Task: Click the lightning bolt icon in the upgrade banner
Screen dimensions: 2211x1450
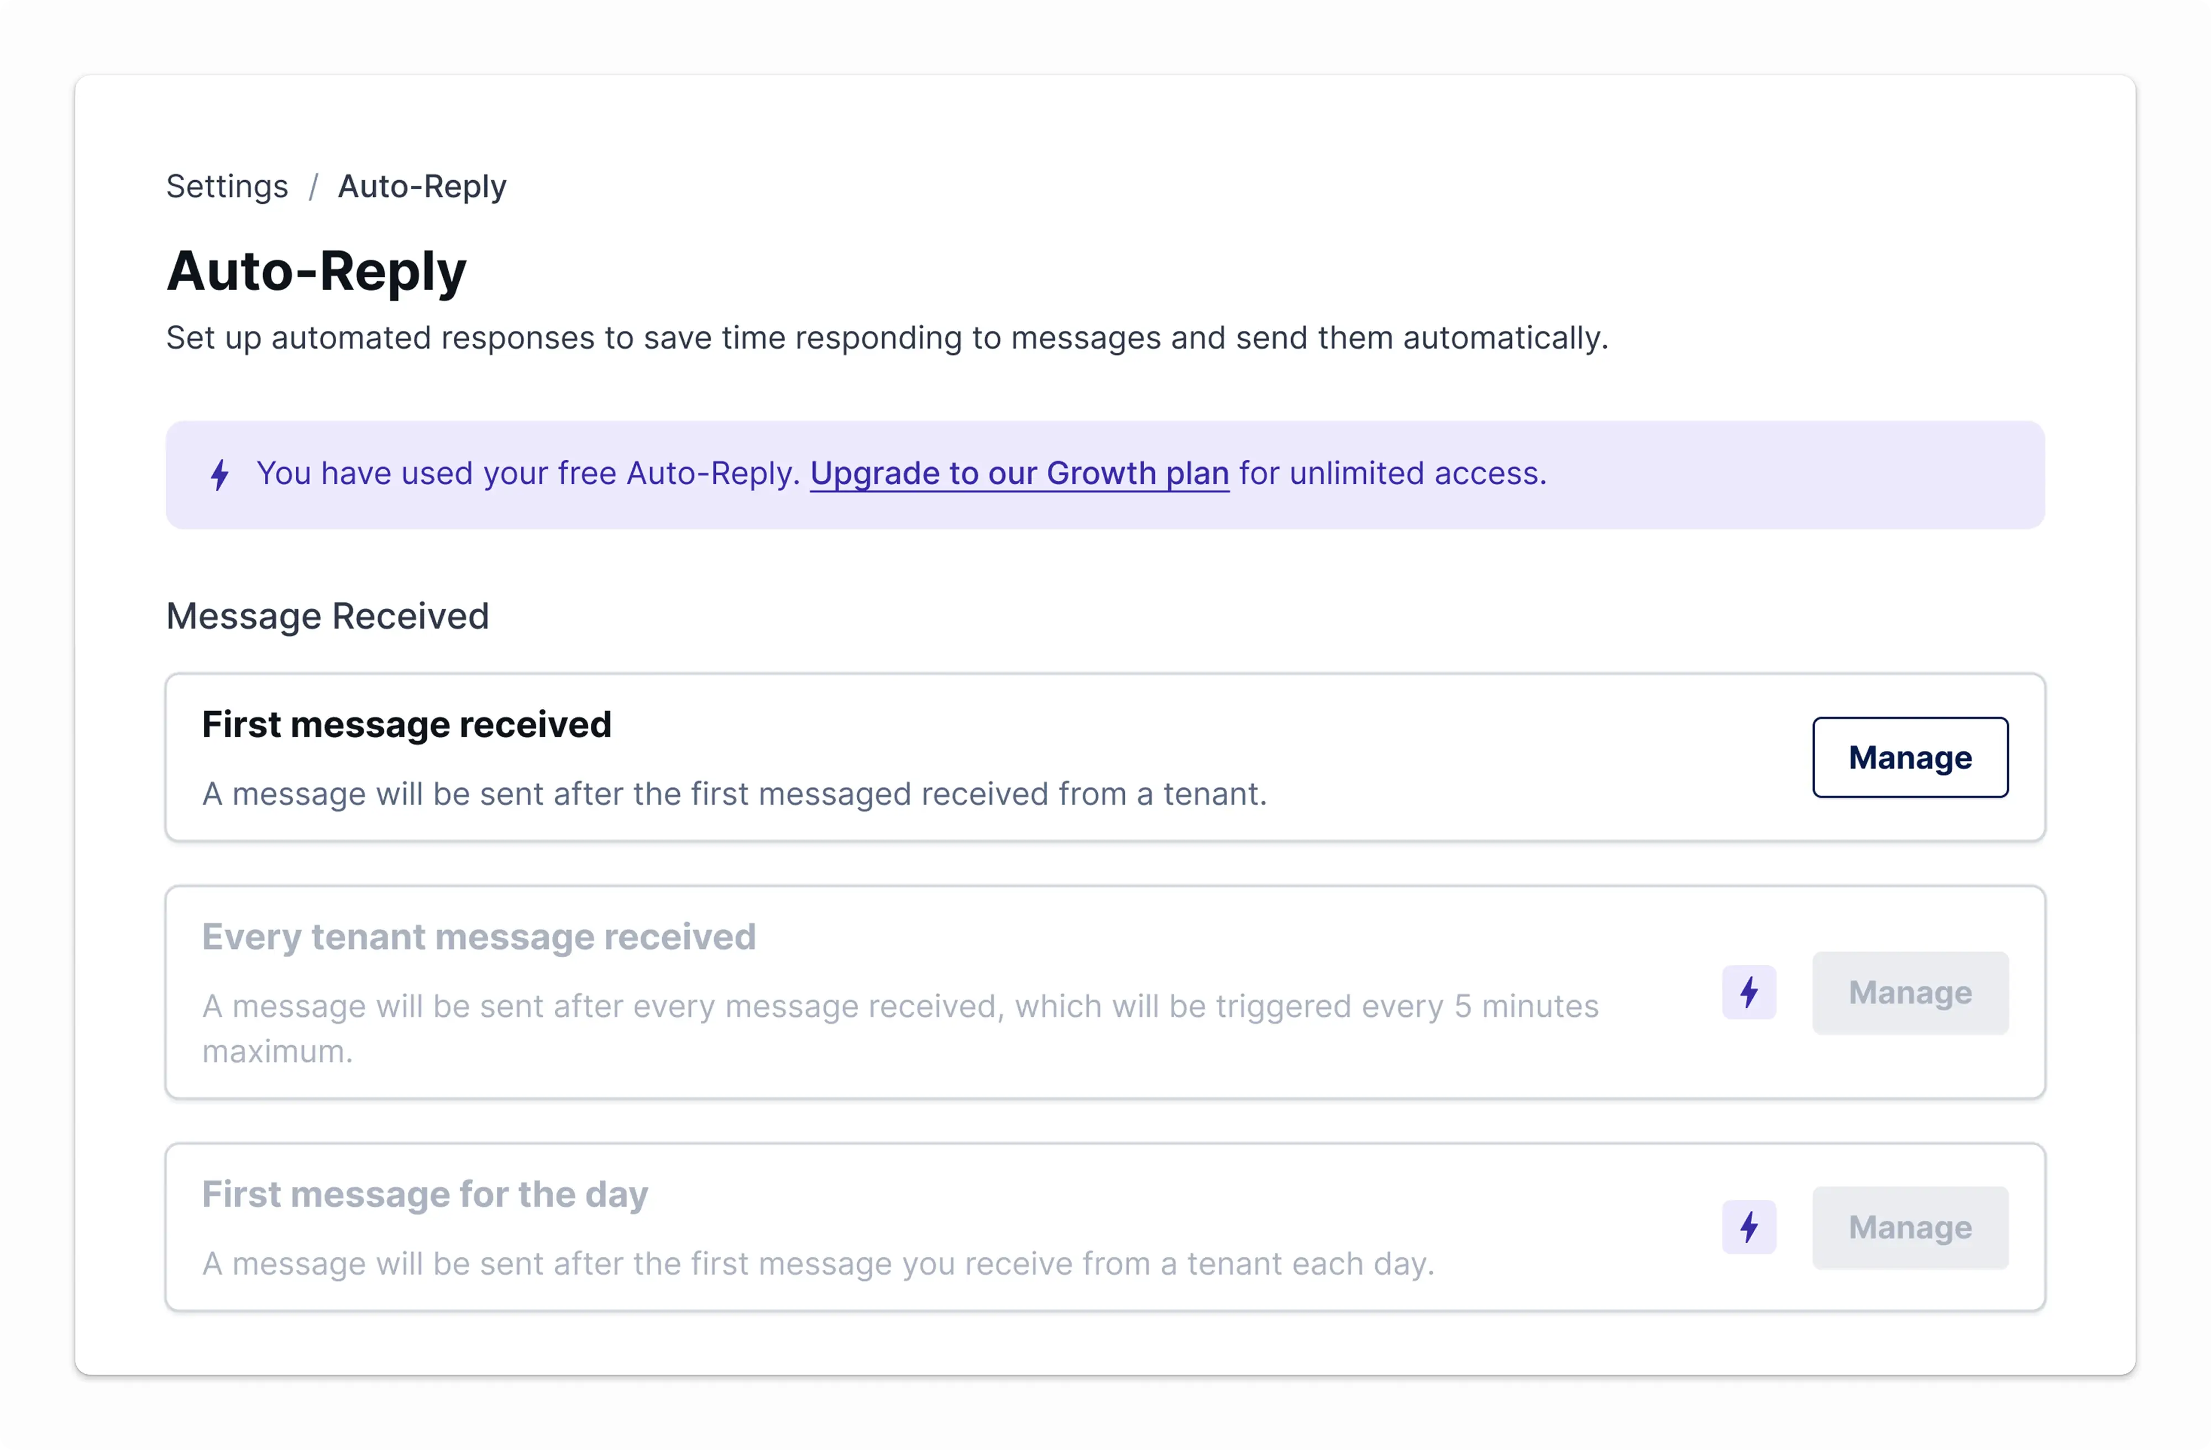Action: click(219, 475)
